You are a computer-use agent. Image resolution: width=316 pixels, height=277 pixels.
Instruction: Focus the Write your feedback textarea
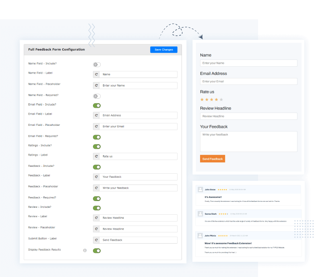click(x=248, y=142)
